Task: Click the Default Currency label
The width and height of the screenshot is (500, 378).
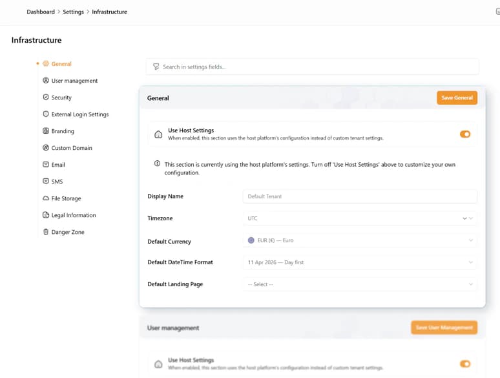Action: (169, 242)
